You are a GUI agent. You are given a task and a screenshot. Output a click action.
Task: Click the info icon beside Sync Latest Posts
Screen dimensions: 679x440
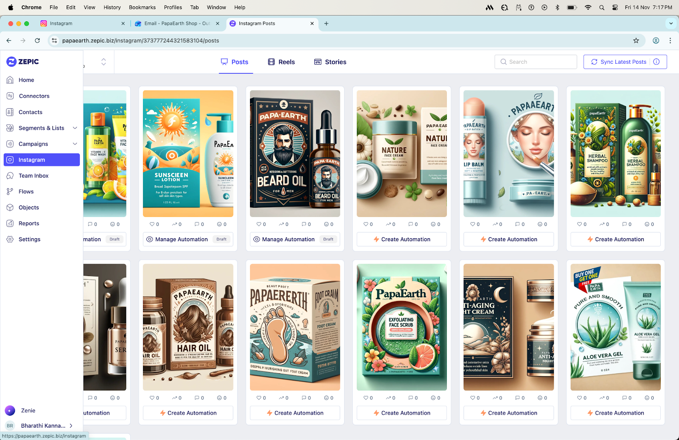[x=657, y=62]
